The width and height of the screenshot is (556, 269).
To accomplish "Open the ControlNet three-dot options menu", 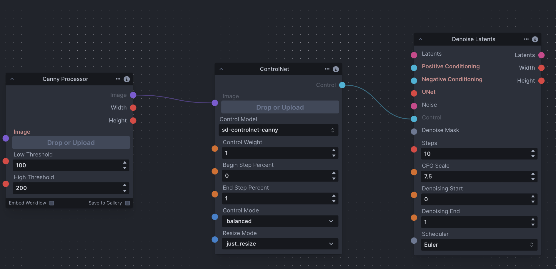I will click(x=327, y=69).
